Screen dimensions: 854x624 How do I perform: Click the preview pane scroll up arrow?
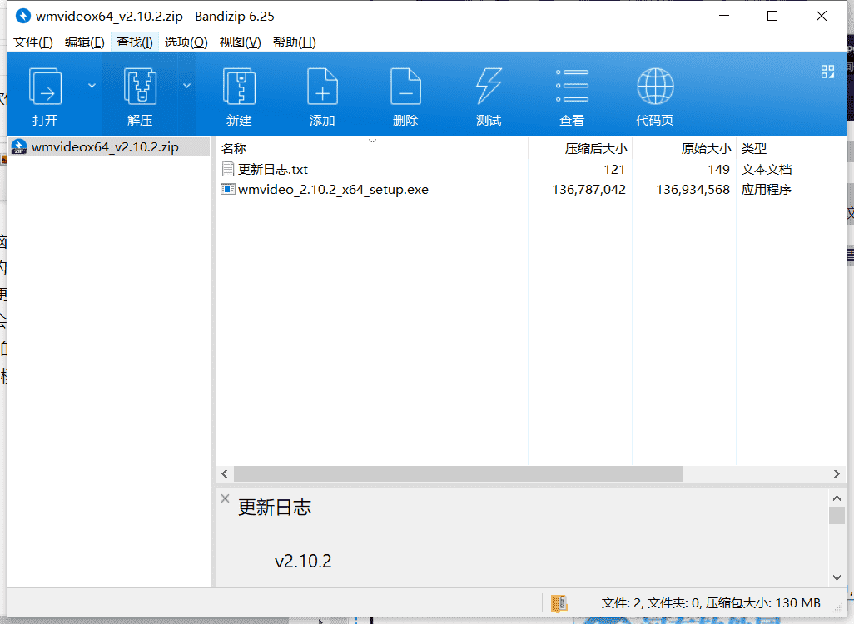point(837,498)
